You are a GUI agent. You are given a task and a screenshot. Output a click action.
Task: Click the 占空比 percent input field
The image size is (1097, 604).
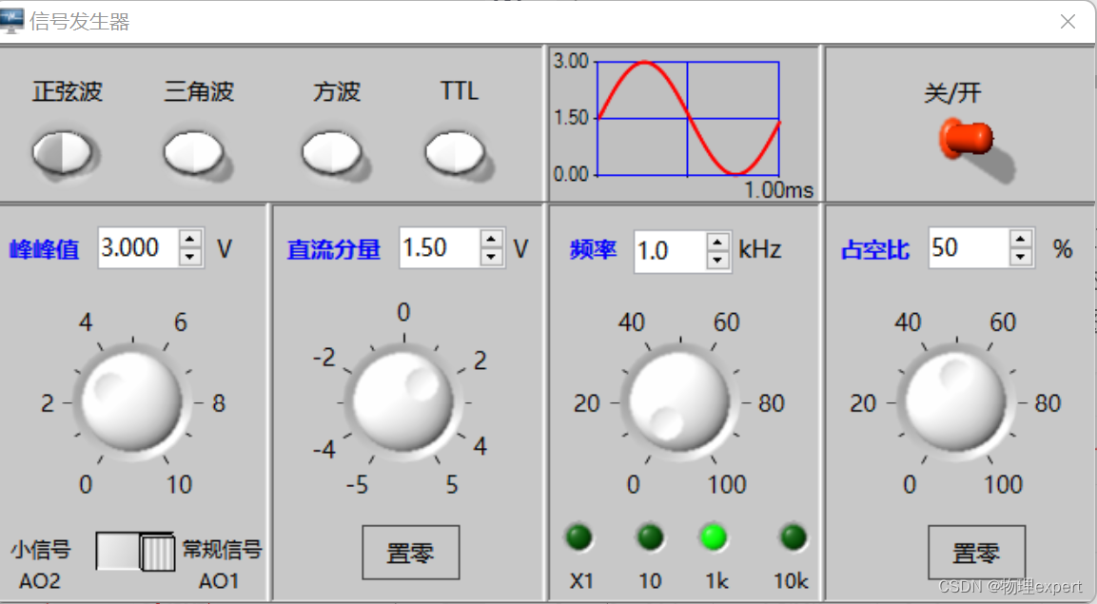click(969, 247)
